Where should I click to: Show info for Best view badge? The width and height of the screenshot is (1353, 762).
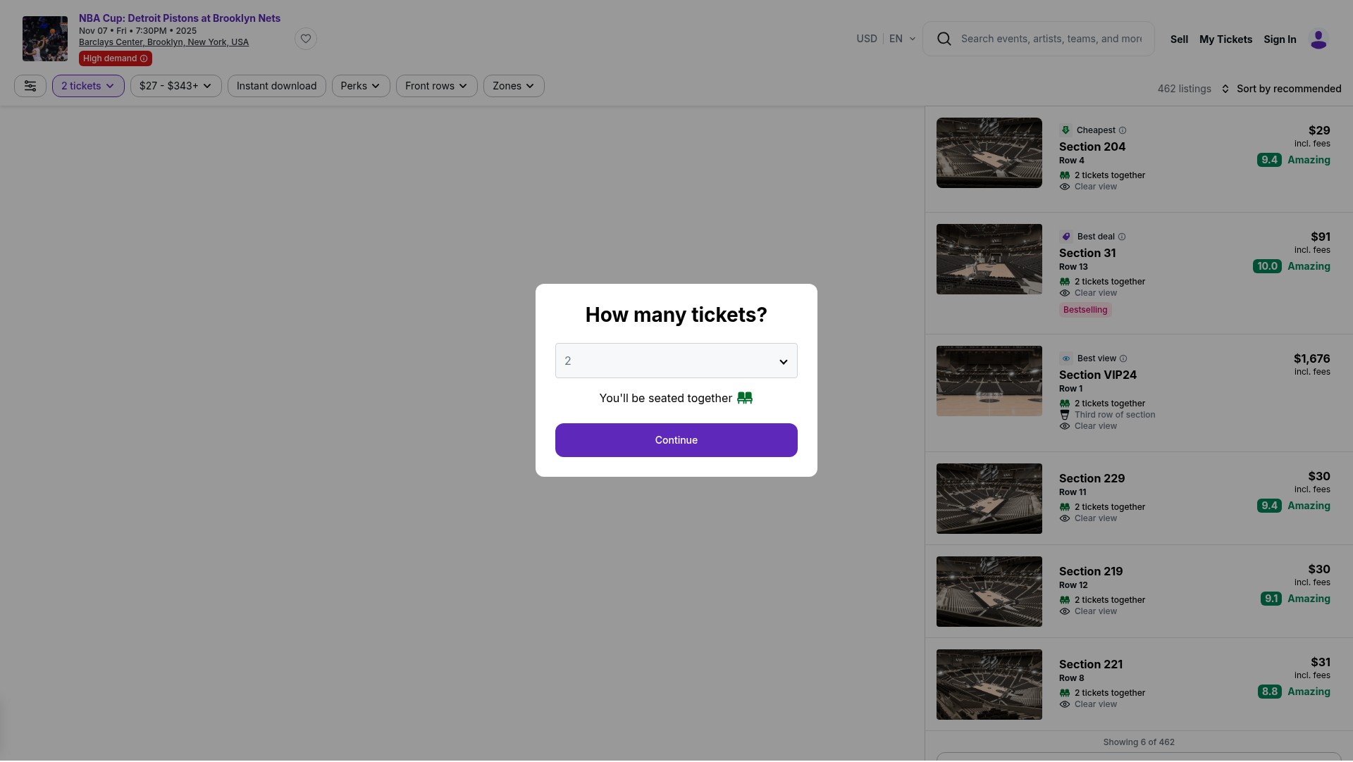coord(1123,358)
